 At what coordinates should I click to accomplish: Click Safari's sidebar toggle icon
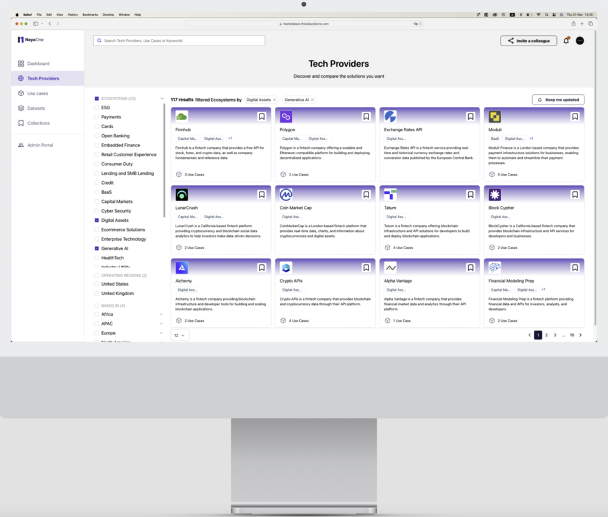[35, 24]
